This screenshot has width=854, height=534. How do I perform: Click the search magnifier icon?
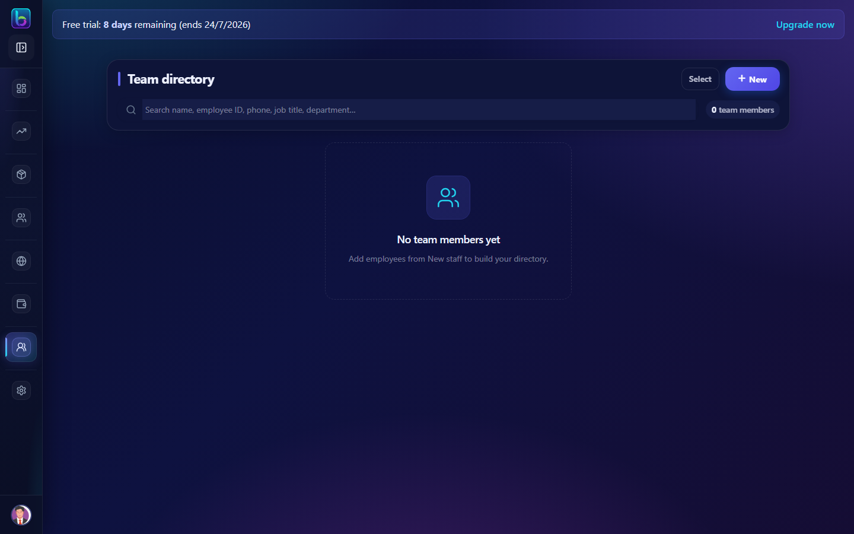tap(131, 110)
